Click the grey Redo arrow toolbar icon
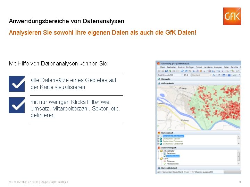This screenshot has width=250, height=187. click(x=190, y=71)
